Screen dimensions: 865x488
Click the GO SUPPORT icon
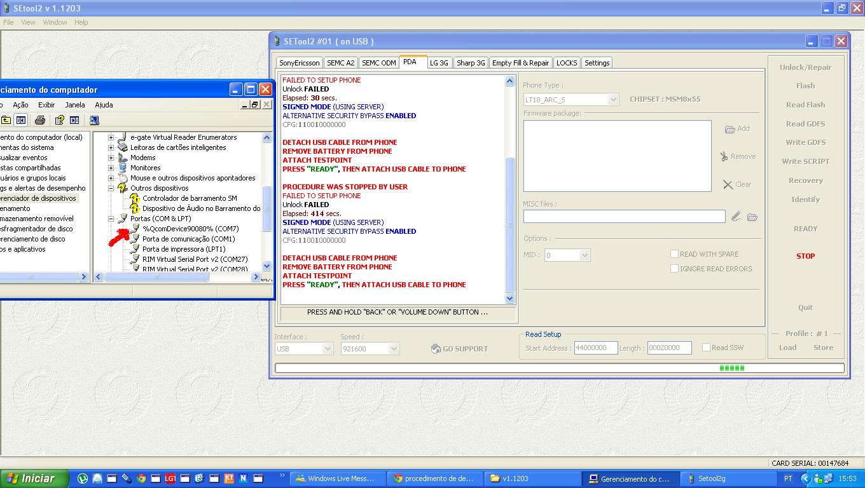[436, 349]
